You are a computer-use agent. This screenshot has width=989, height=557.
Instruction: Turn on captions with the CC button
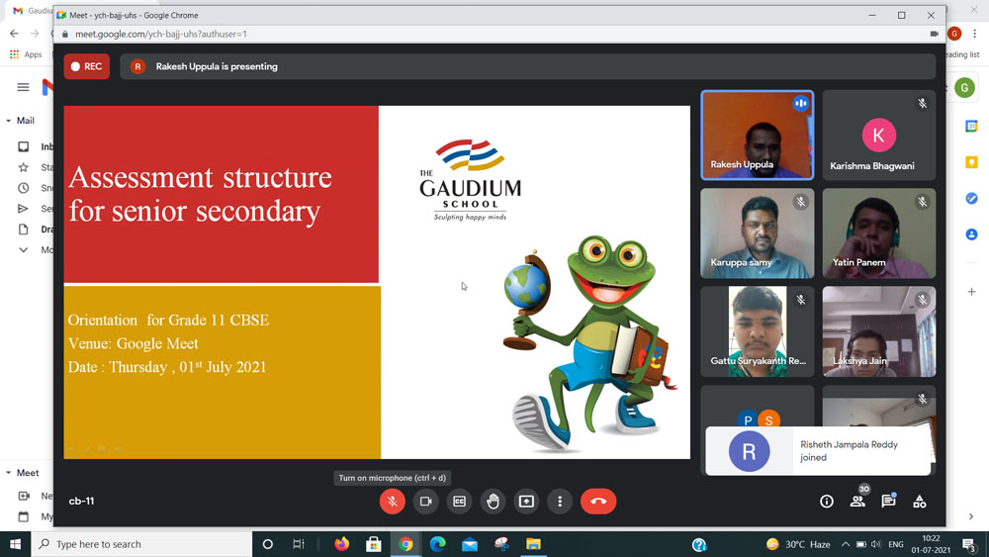click(x=459, y=502)
